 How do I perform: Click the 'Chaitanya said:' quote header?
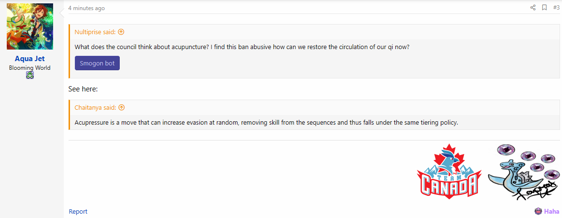point(95,108)
